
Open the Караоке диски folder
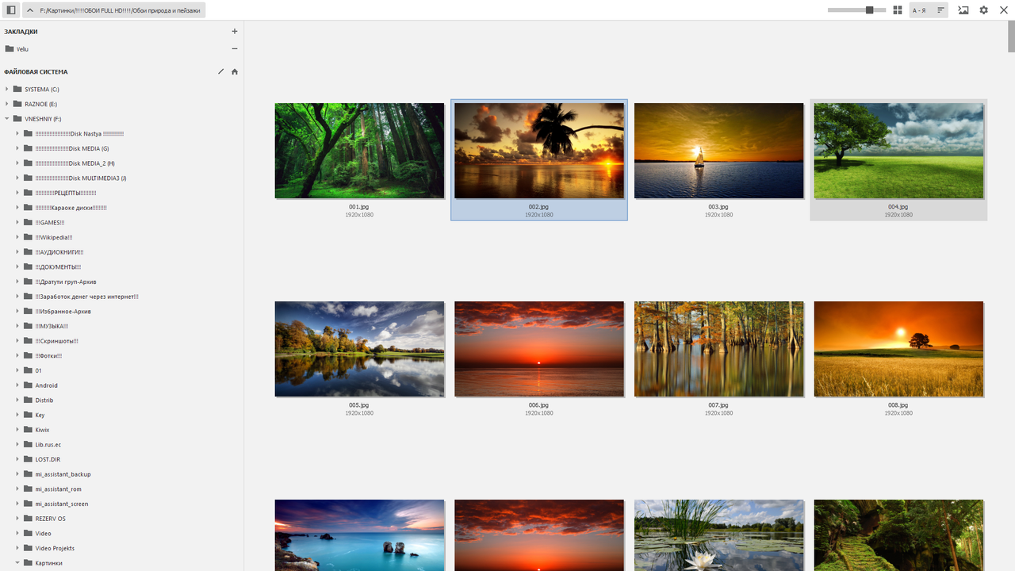click(71, 208)
